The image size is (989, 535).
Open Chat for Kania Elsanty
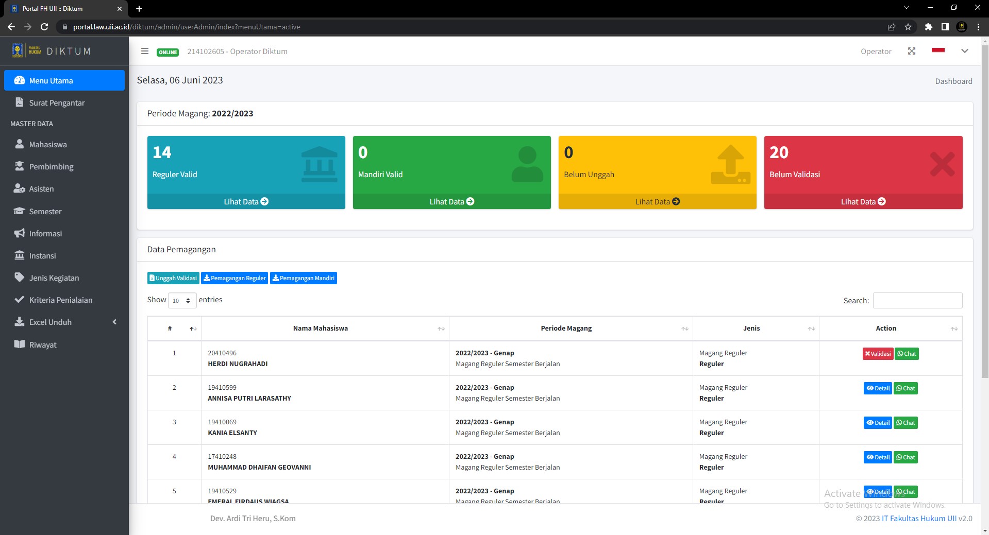point(906,423)
